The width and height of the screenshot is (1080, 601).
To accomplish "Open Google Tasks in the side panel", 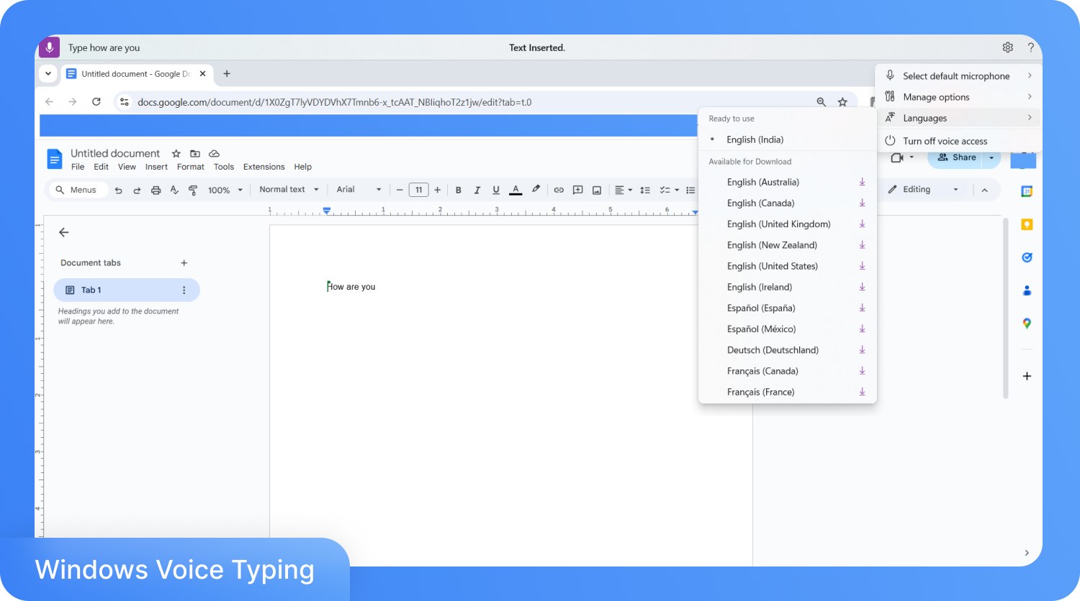I will coord(1026,257).
